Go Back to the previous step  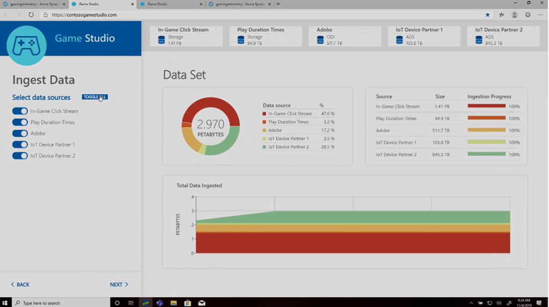coord(20,284)
